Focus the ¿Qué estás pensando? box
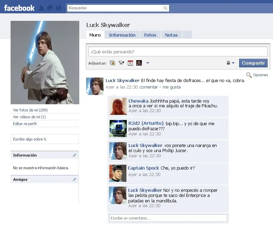 tap(178, 52)
